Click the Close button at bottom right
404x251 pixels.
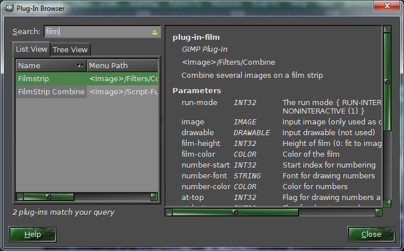pyautogui.click(x=371, y=234)
